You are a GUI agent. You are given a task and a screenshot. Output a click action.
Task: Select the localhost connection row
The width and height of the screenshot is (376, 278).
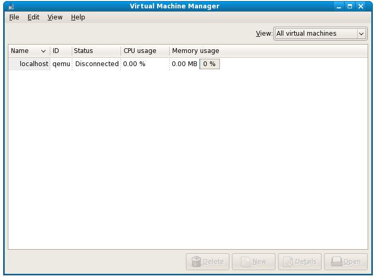188,64
